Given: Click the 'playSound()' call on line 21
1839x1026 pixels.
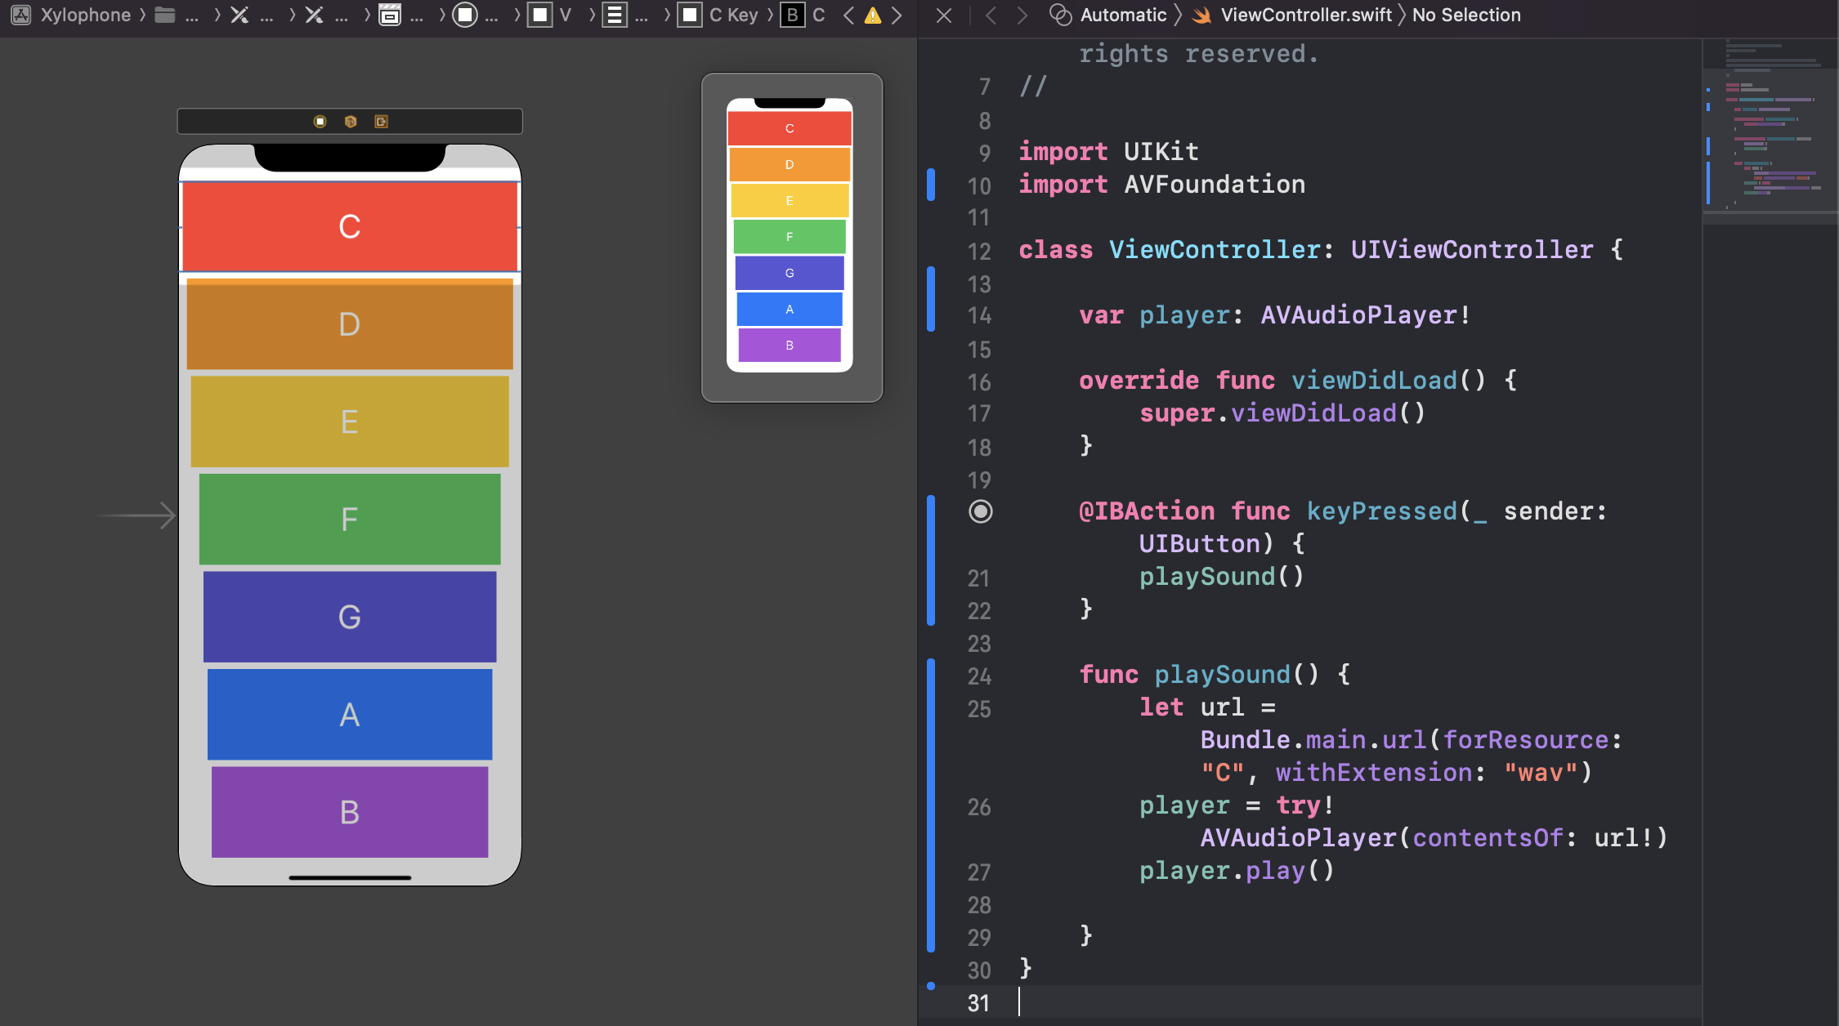Looking at the screenshot, I should 1222,577.
